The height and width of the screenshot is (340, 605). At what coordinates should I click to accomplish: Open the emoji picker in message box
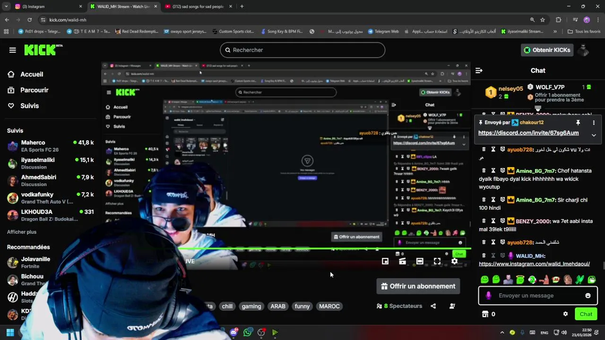[x=588, y=296]
